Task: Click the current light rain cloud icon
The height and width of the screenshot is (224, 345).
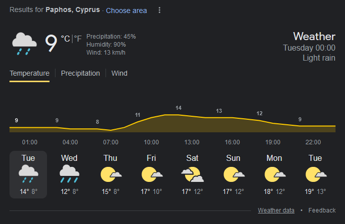Action: pyautogui.click(x=24, y=44)
